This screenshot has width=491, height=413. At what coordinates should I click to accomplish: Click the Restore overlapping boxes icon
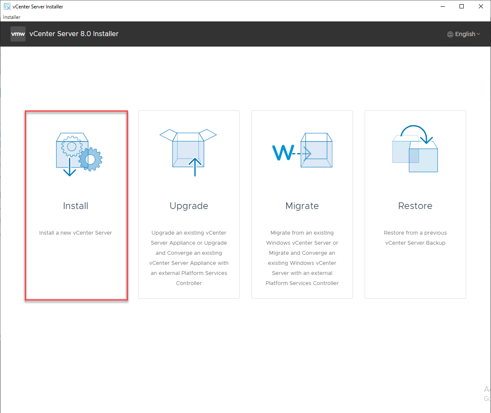[415, 149]
